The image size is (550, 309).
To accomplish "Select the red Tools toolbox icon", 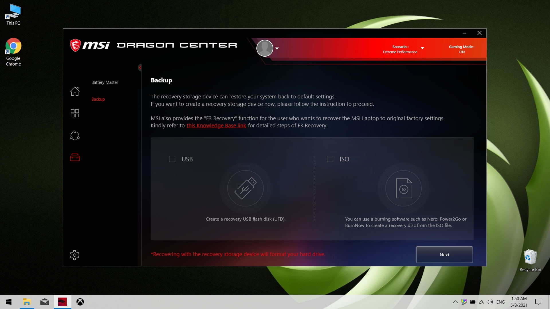I will pos(75,157).
